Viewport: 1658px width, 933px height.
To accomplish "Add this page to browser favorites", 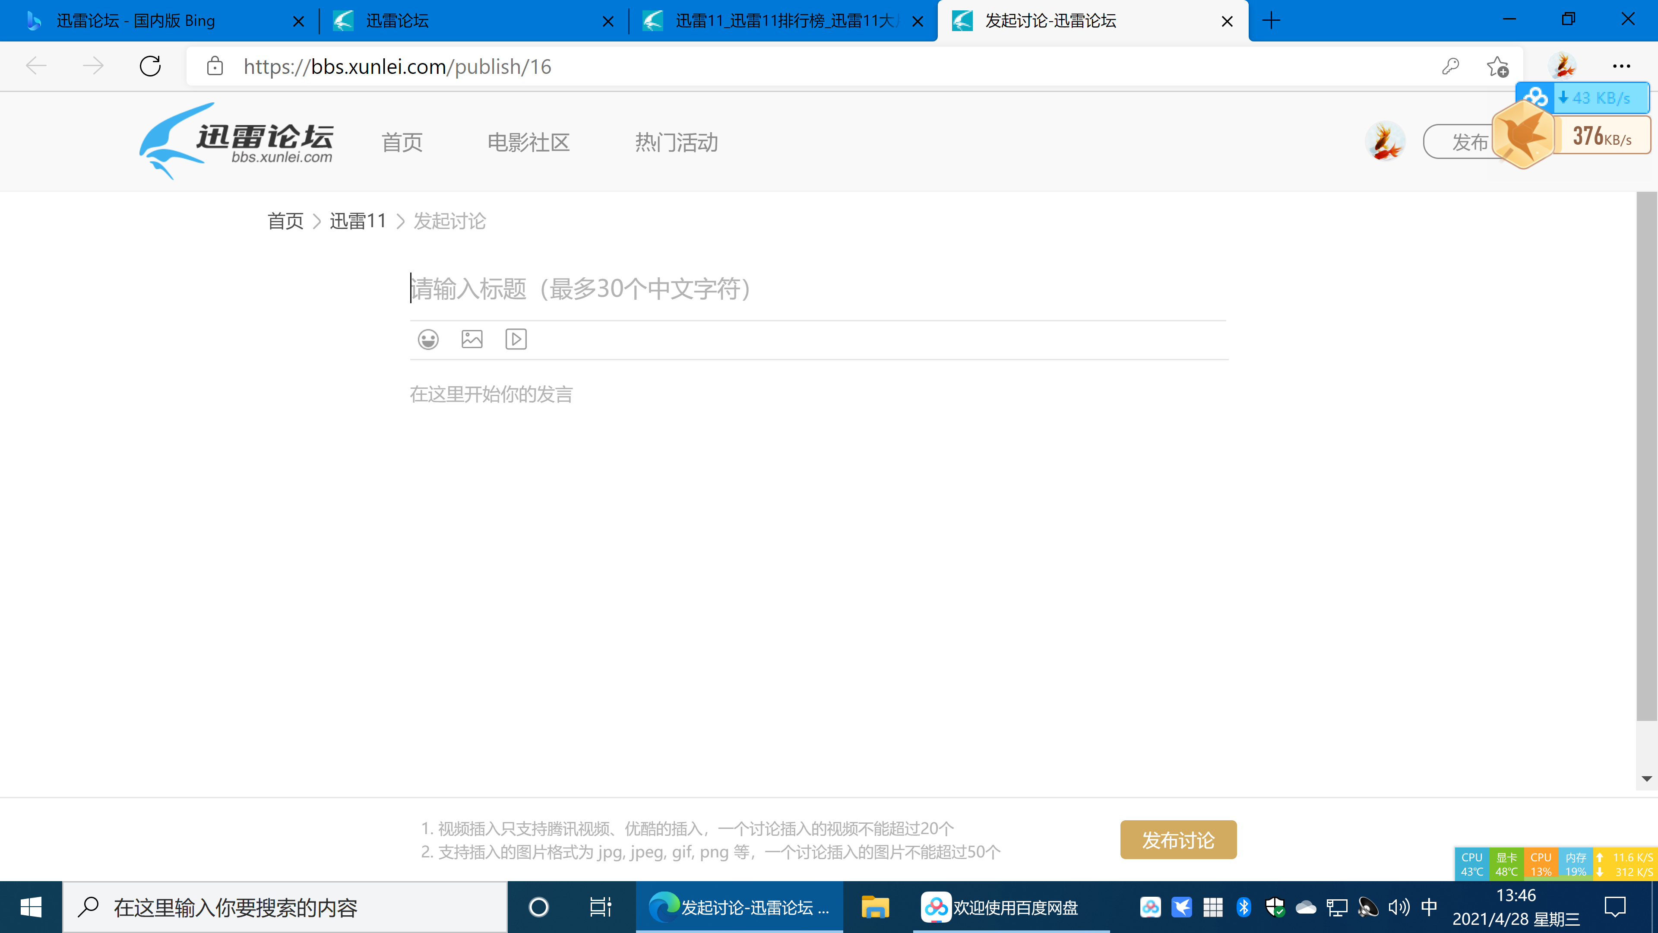I will [1498, 66].
